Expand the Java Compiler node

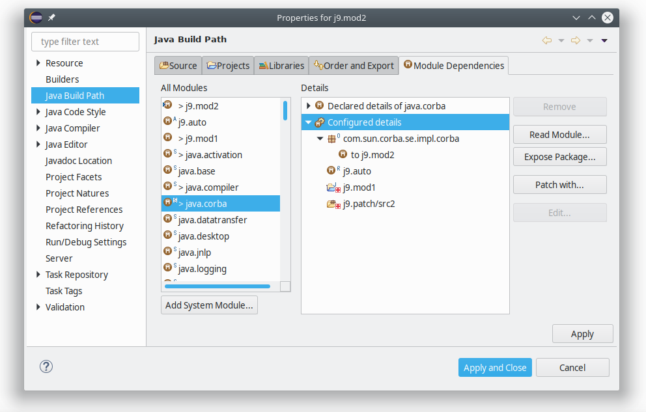click(38, 128)
